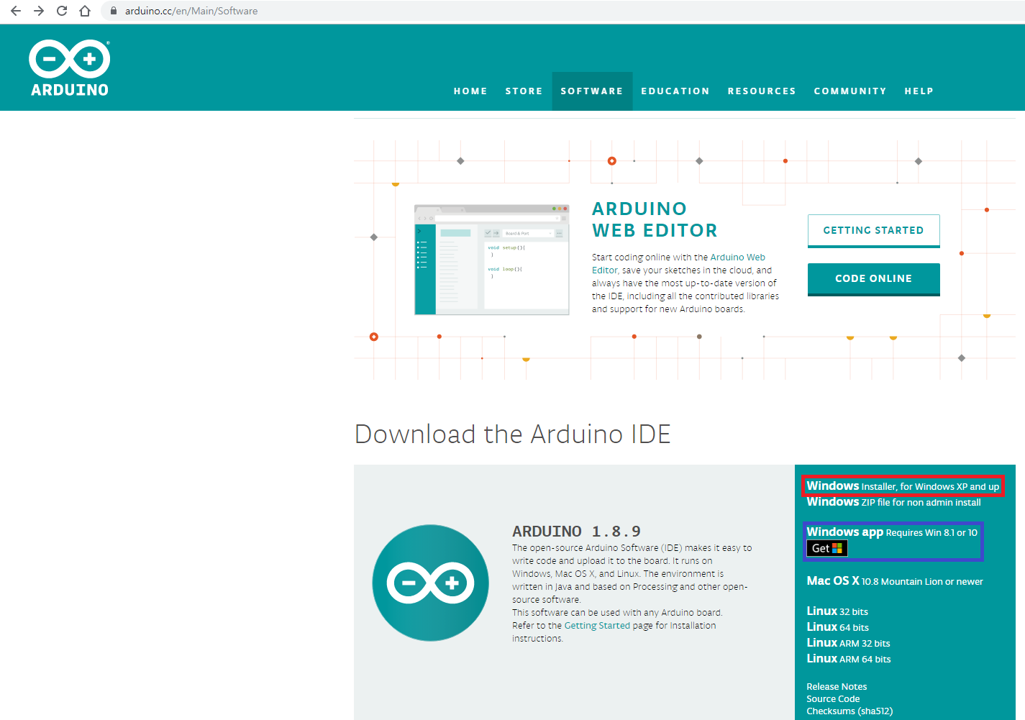Open the Release Notes link
1025x720 pixels.
pos(837,687)
